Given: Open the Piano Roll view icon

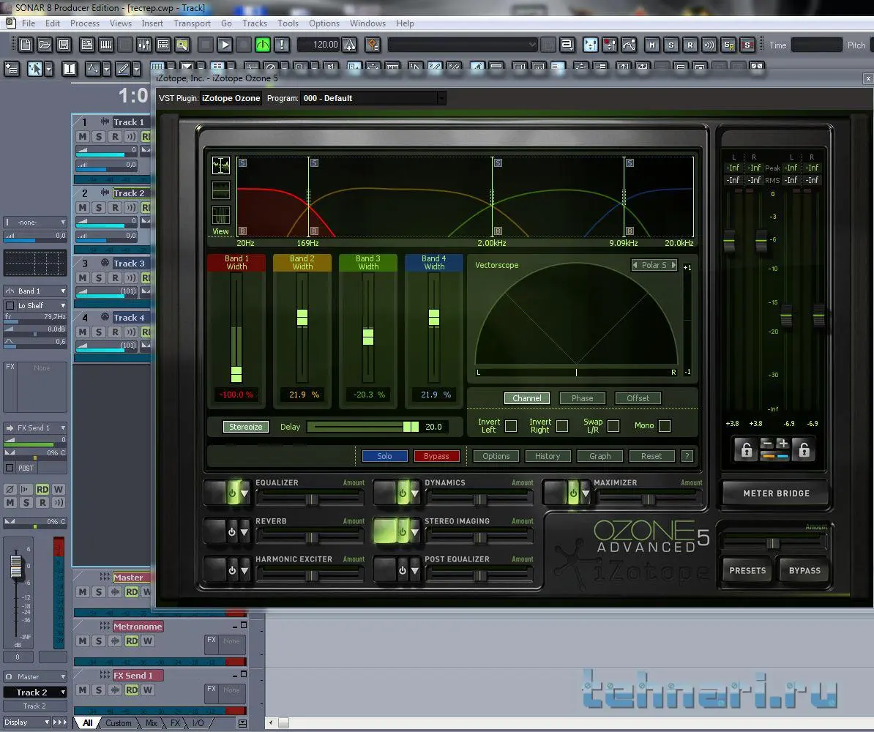Looking at the screenshot, I should (106, 45).
